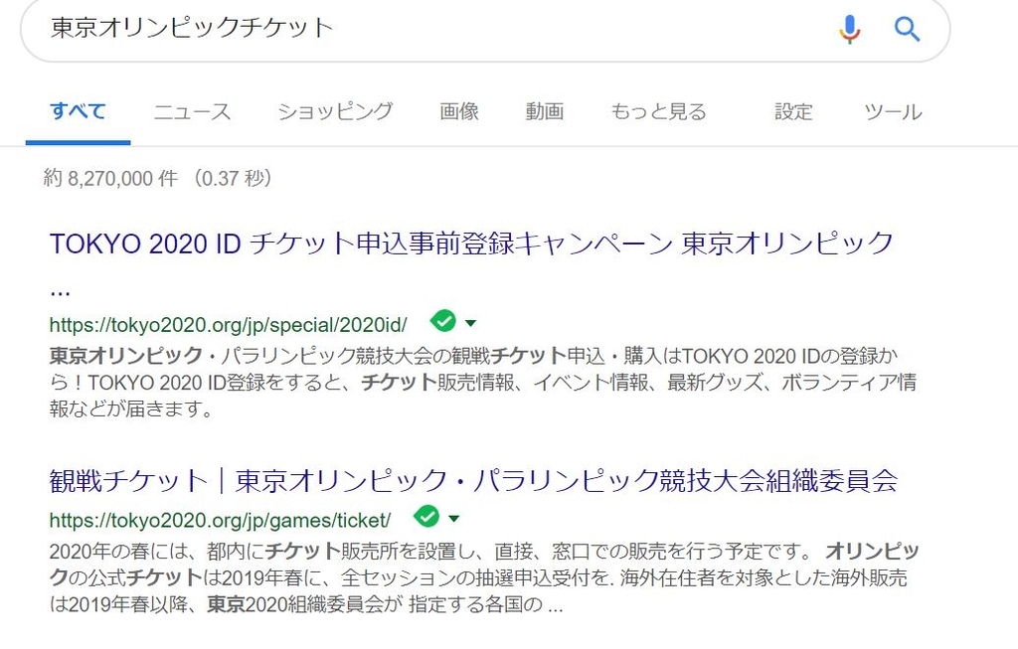Click the snippet starting 2020年の春には、都内に
Screen dimensions: 1018x649
pyautogui.click(x=484, y=577)
